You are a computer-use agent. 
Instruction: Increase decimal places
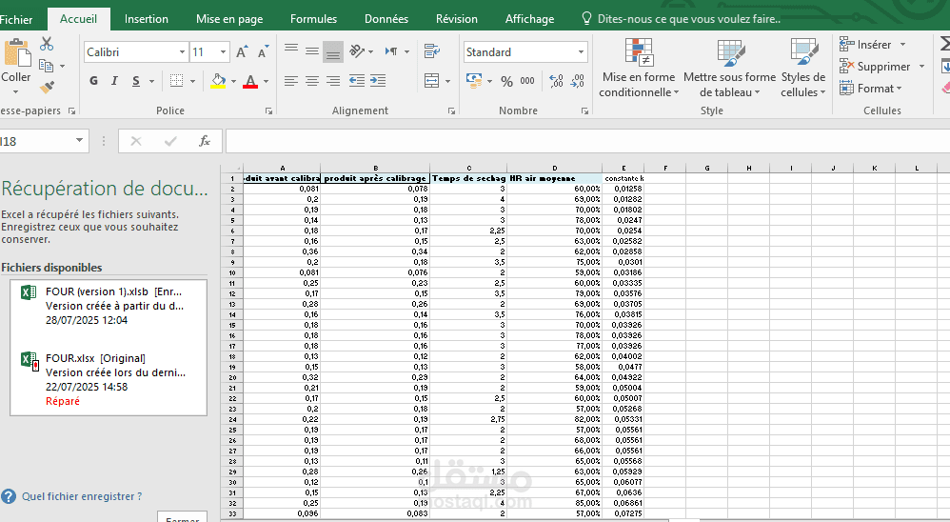point(556,81)
